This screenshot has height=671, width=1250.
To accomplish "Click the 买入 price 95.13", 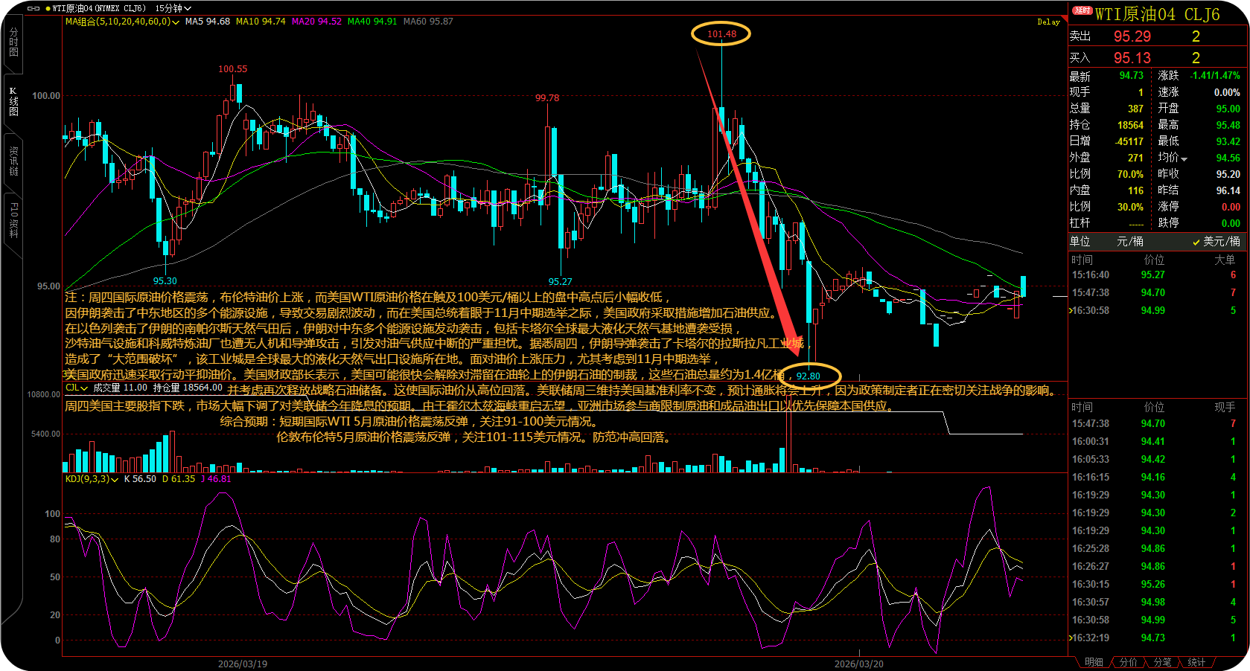I will [x=1132, y=58].
